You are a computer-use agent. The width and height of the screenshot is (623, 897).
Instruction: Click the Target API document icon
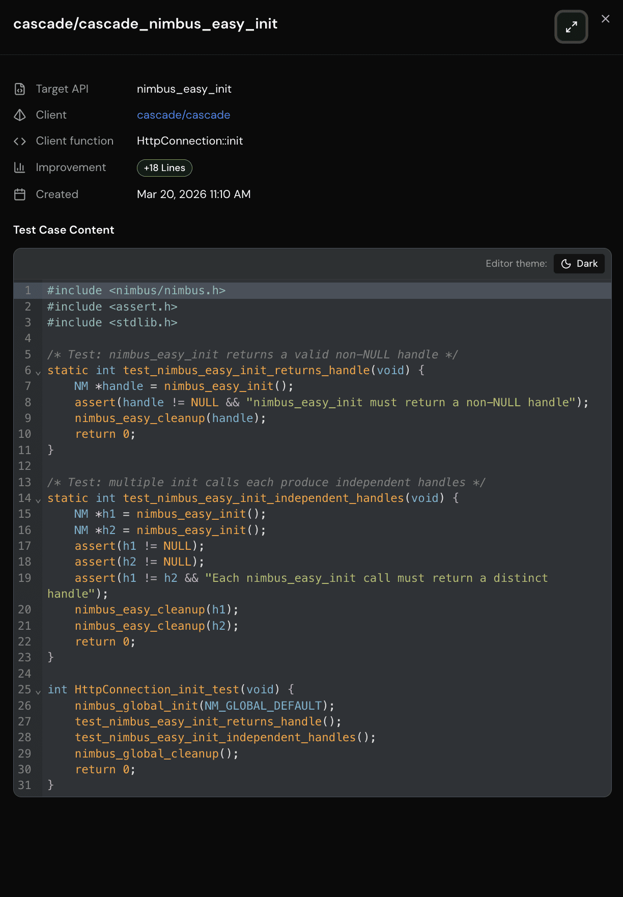[x=20, y=89]
